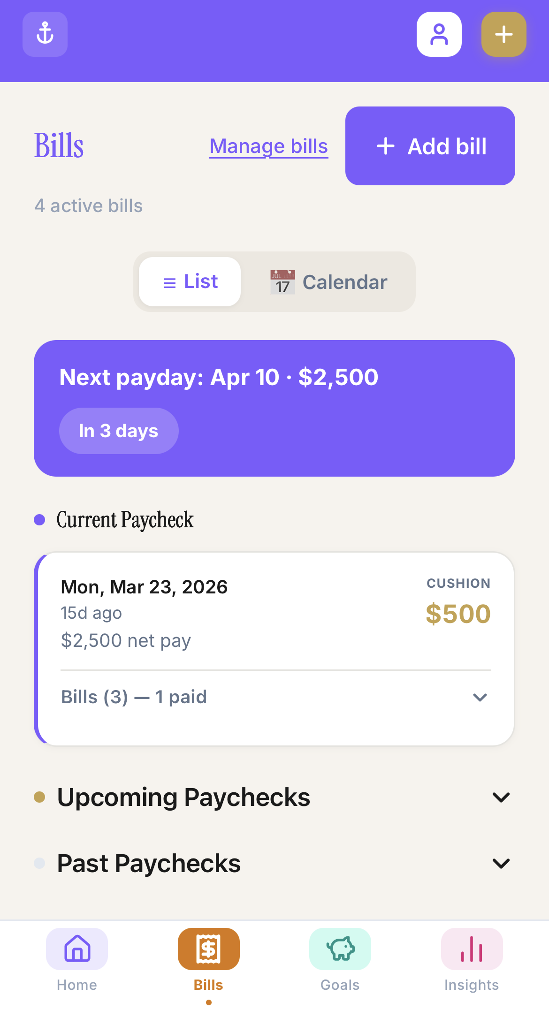This screenshot has height=1010, width=549.
Task: Switch to List view
Action: [189, 281]
